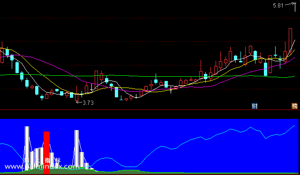This screenshot has width=300, height=175.
Task: Select the large cyan candle before the final rally
Action: (x=266, y=69)
